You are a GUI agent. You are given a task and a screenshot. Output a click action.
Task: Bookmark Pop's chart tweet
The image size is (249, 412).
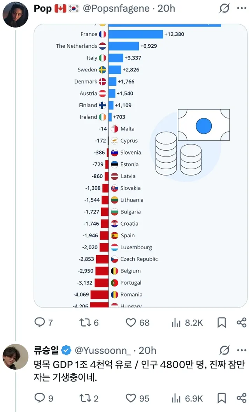point(222,322)
